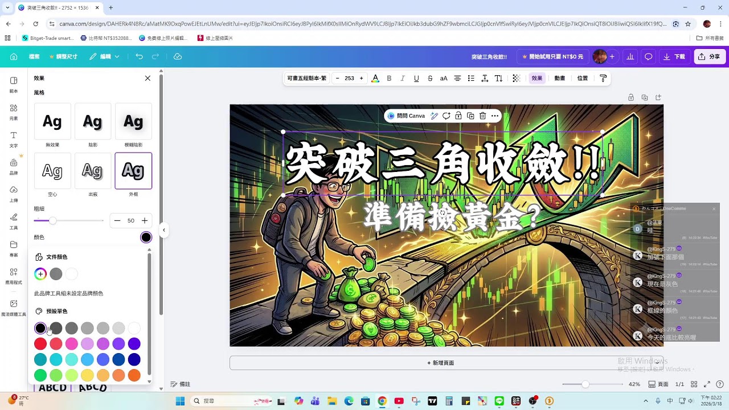The width and height of the screenshot is (729, 410).
Task: Open text alignment options
Action: (457, 78)
